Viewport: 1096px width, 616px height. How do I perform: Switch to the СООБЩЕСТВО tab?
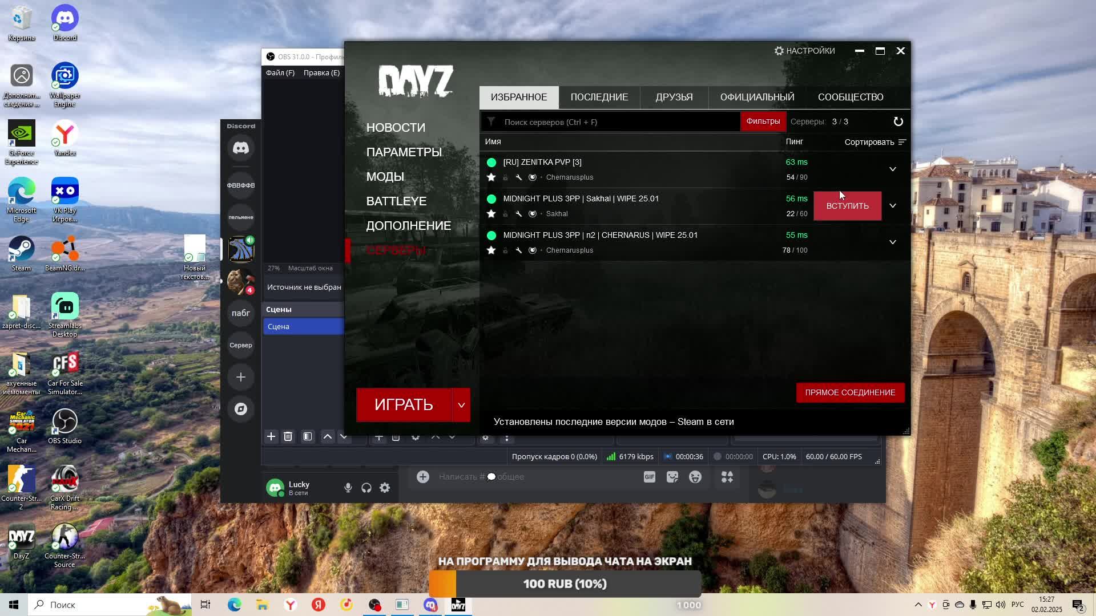pos(851,97)
